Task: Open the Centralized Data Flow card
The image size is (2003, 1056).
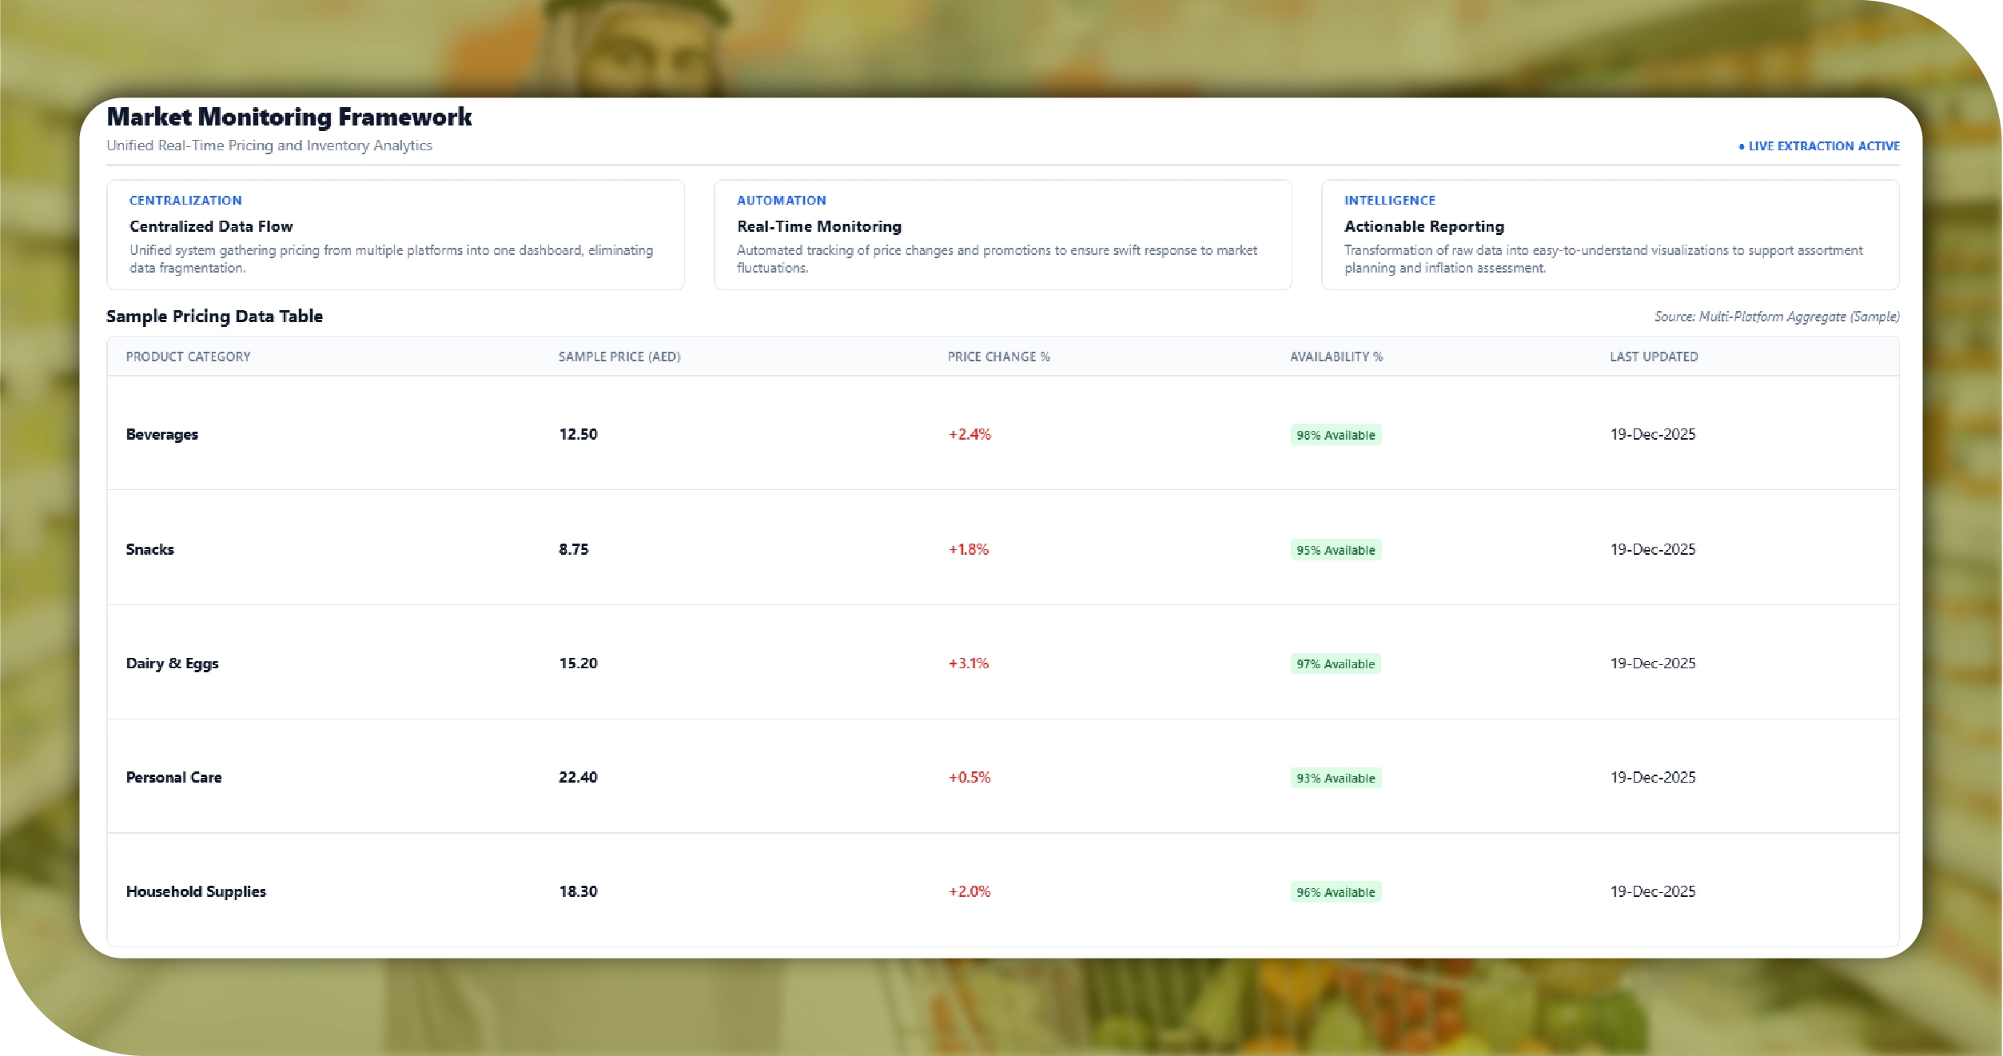Action: click(395, 234)
